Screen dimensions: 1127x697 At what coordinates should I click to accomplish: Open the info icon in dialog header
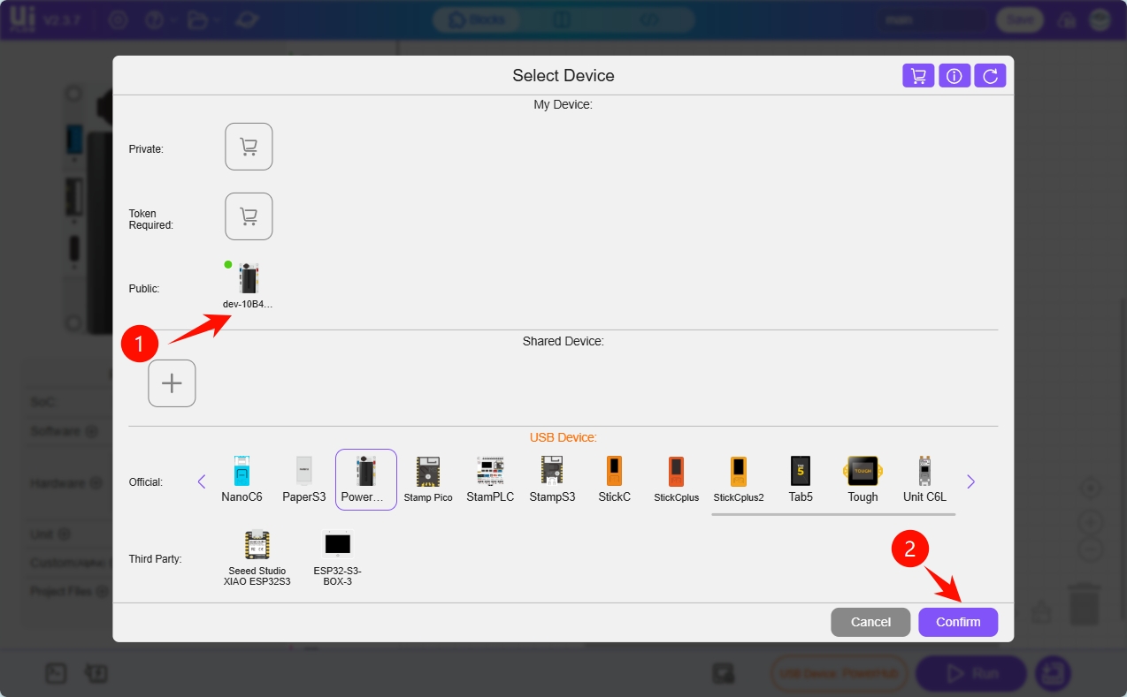(x=954, y=76)
